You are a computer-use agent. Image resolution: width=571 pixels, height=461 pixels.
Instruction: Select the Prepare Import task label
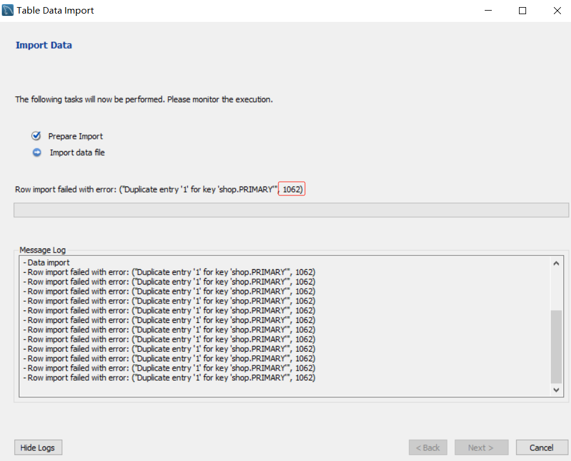[x=76, y=136]
